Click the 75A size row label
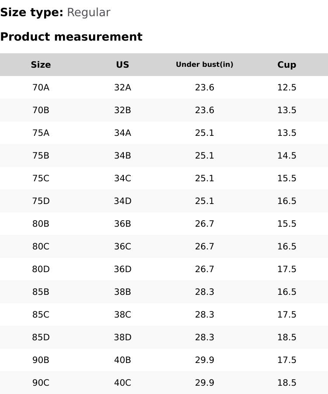Viewport: 328px width, 394px height. click(41, 133)
